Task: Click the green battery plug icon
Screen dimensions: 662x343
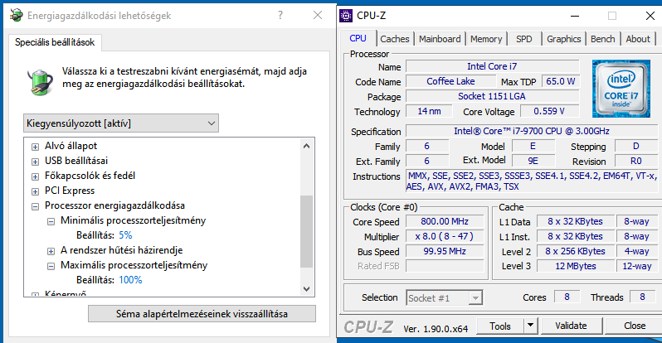Action: tap(40, 81)
